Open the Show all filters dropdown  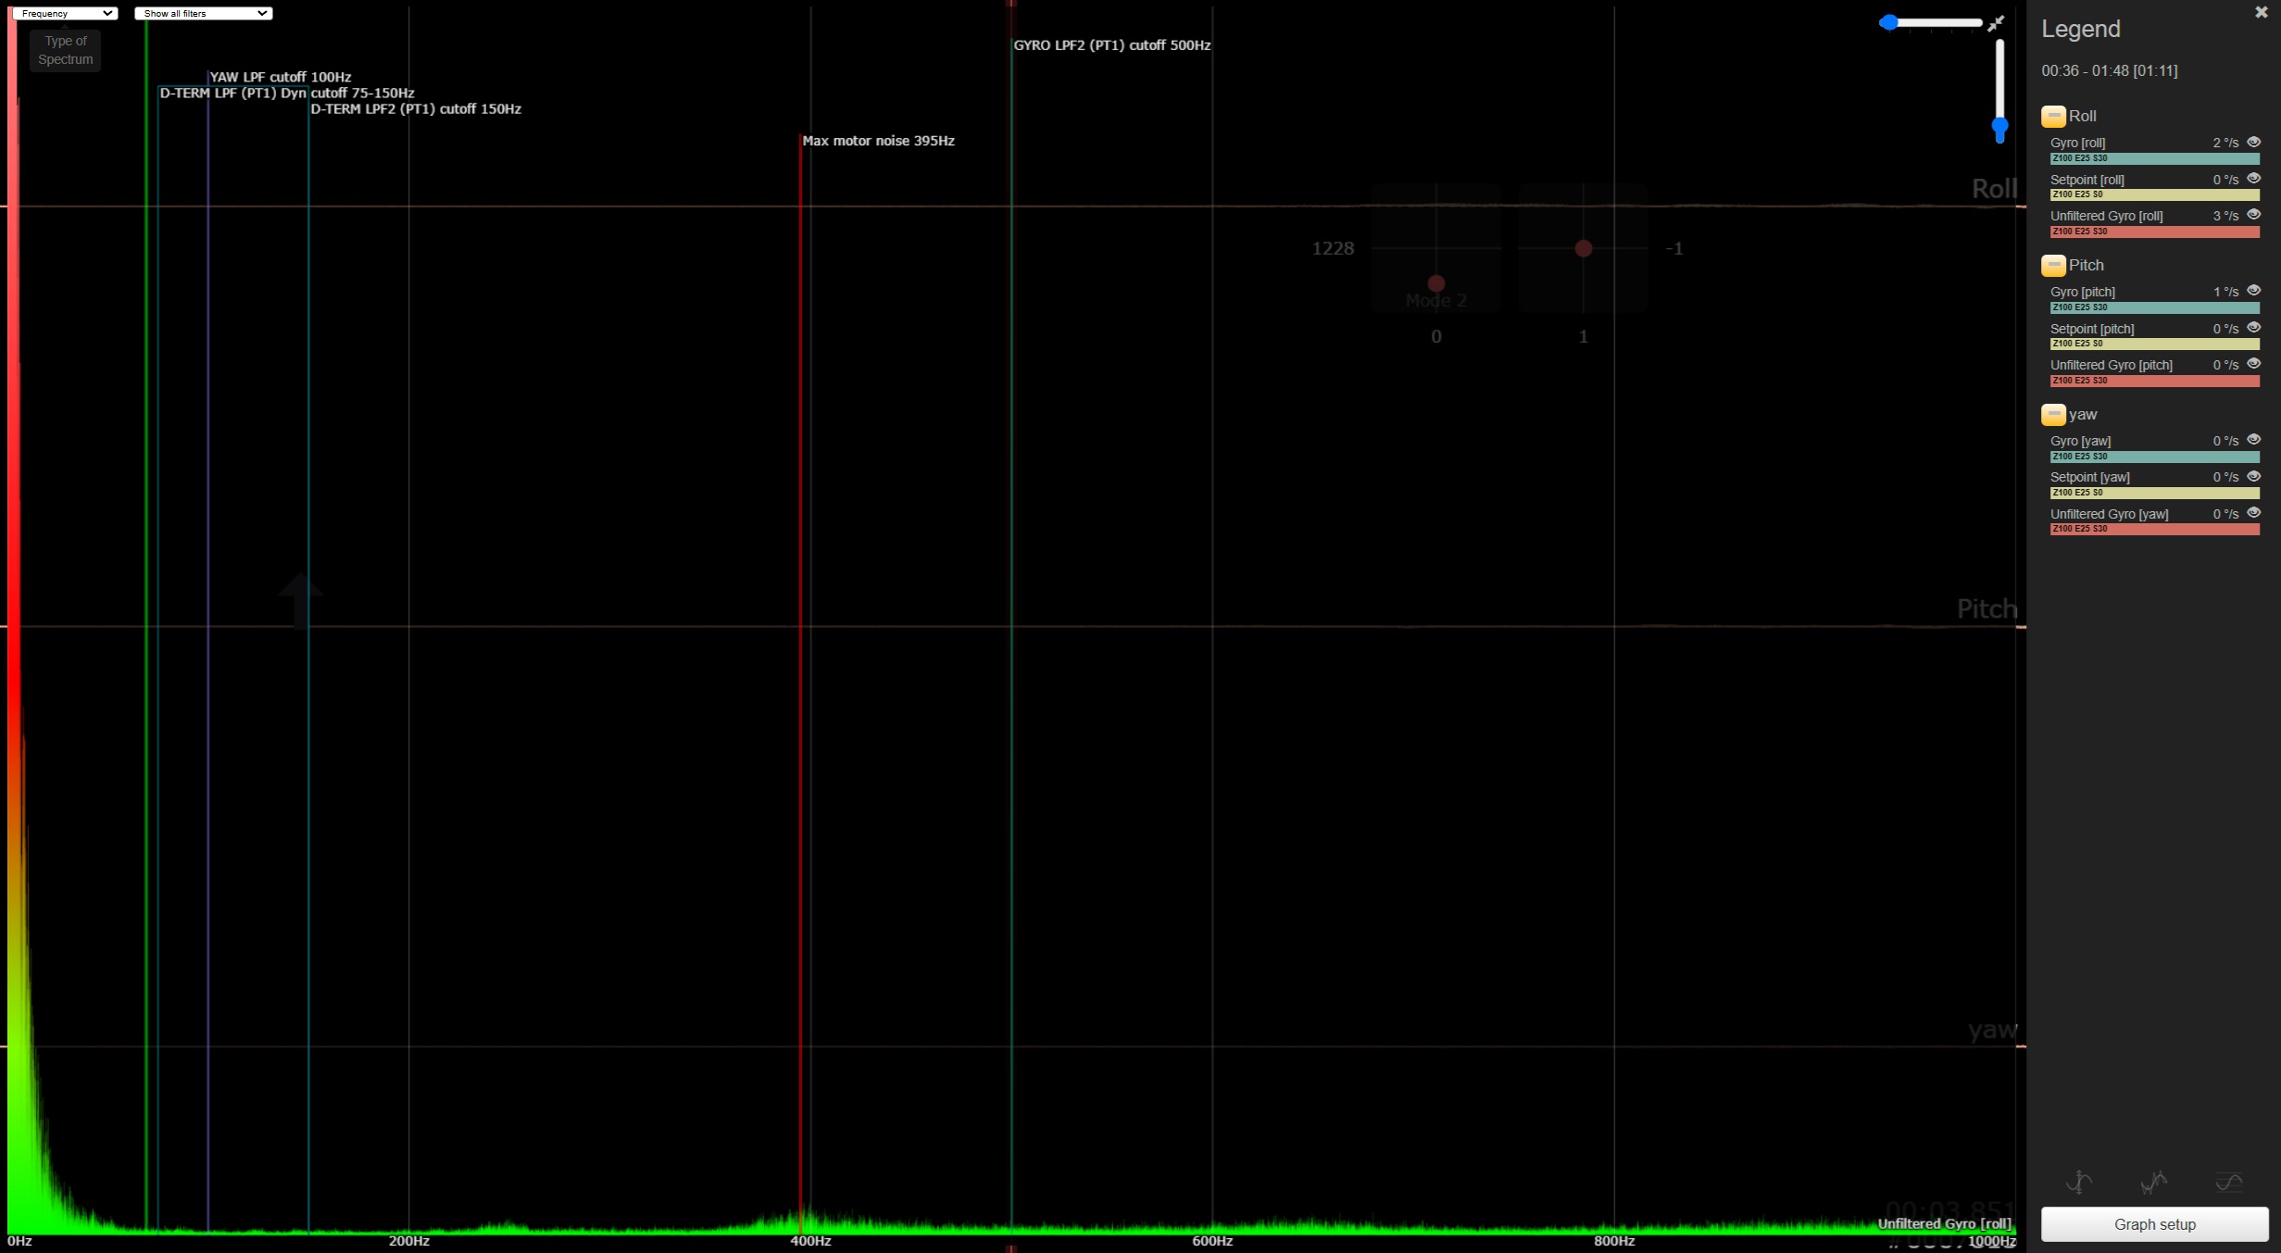203,14
